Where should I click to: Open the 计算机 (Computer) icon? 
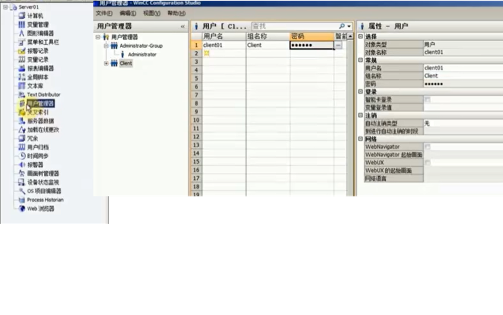pos(22,16)
